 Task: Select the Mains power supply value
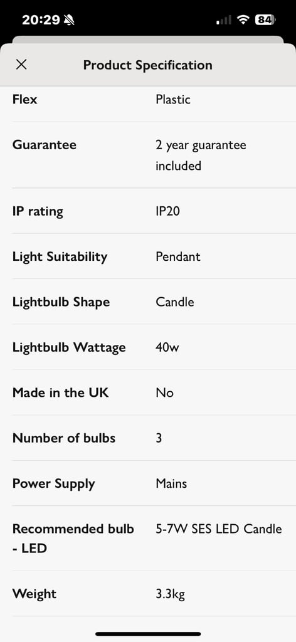point(171,483)
